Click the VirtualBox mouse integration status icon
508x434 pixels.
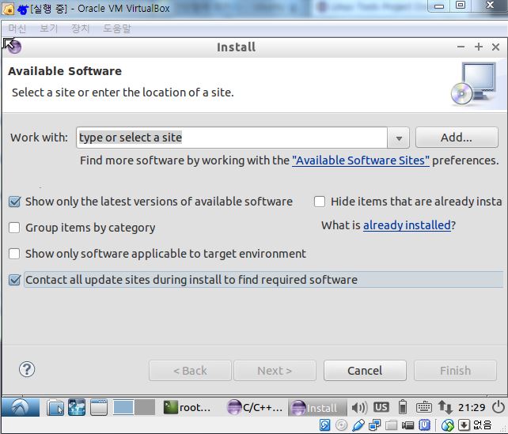point(448,425)
